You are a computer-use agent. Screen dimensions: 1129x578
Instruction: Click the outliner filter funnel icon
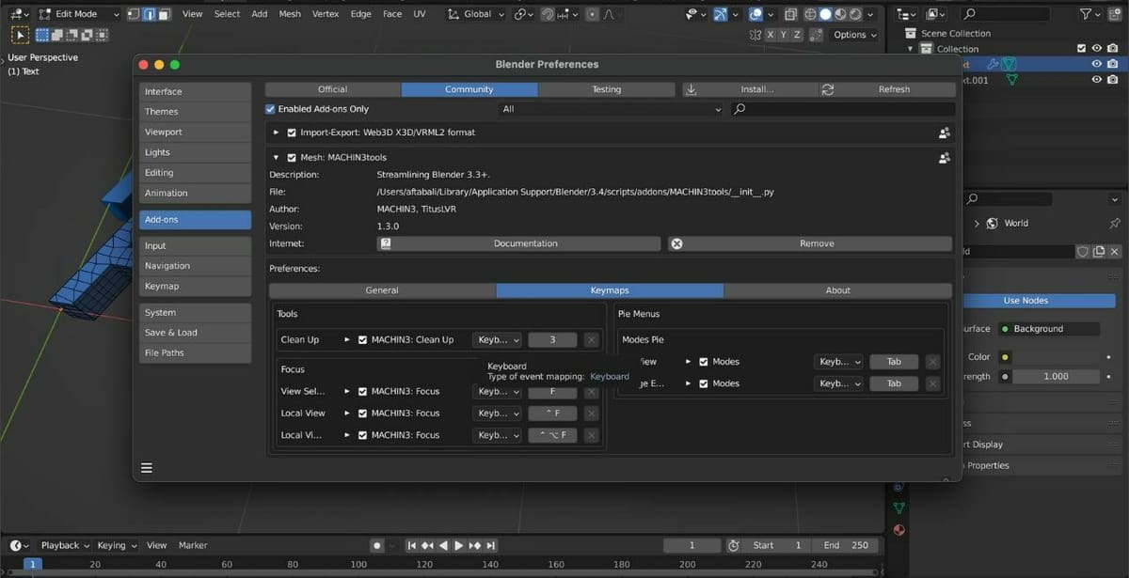1086,14
